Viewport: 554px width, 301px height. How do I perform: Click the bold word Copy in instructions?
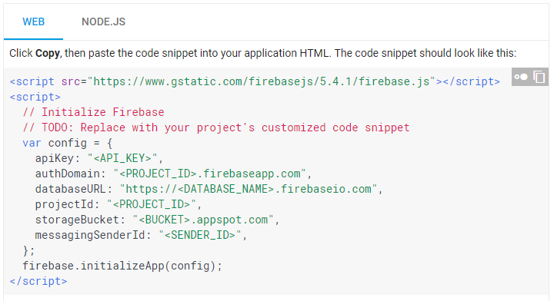point(48,53)
